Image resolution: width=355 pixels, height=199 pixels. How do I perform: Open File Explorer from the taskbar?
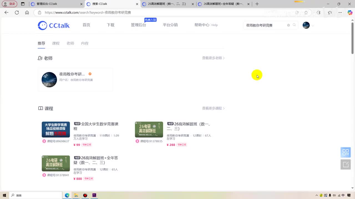point(76,195)
